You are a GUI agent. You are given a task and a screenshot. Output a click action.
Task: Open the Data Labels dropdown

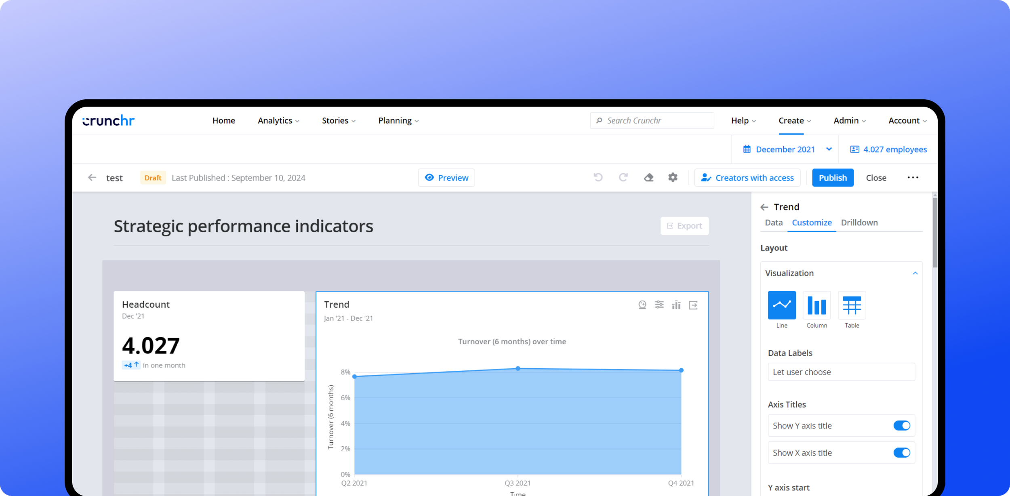[841, 372]
